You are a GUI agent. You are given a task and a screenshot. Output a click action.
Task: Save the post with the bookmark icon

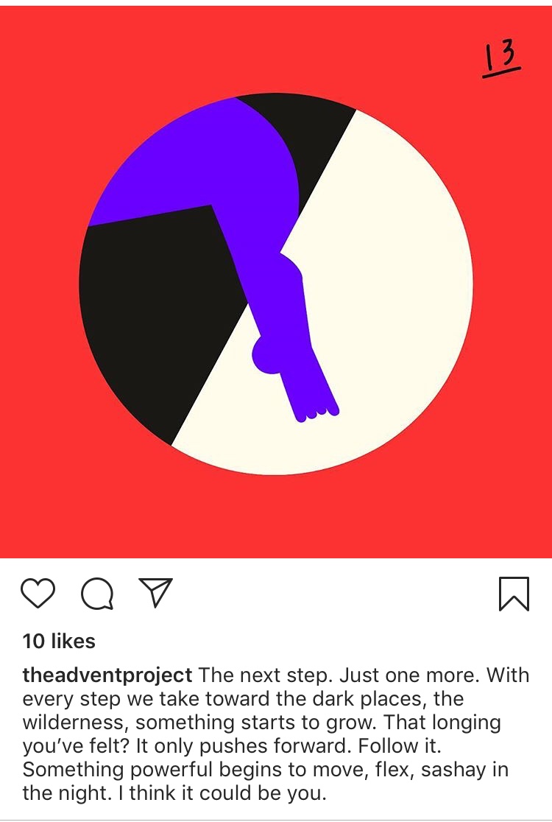tap(514, 594)
